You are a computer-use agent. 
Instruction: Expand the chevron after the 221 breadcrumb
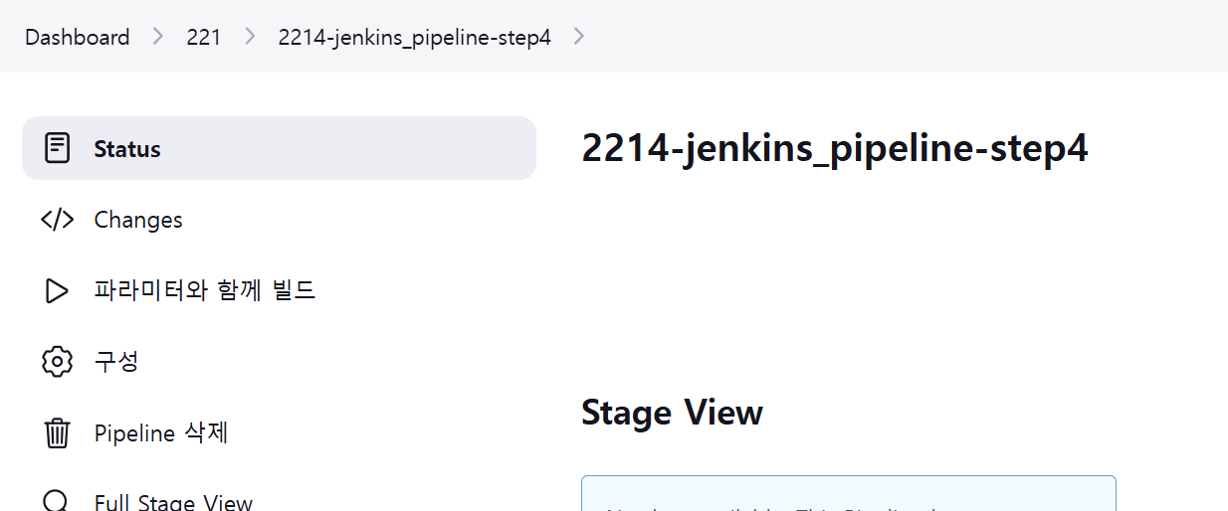(x=250, y=37)
